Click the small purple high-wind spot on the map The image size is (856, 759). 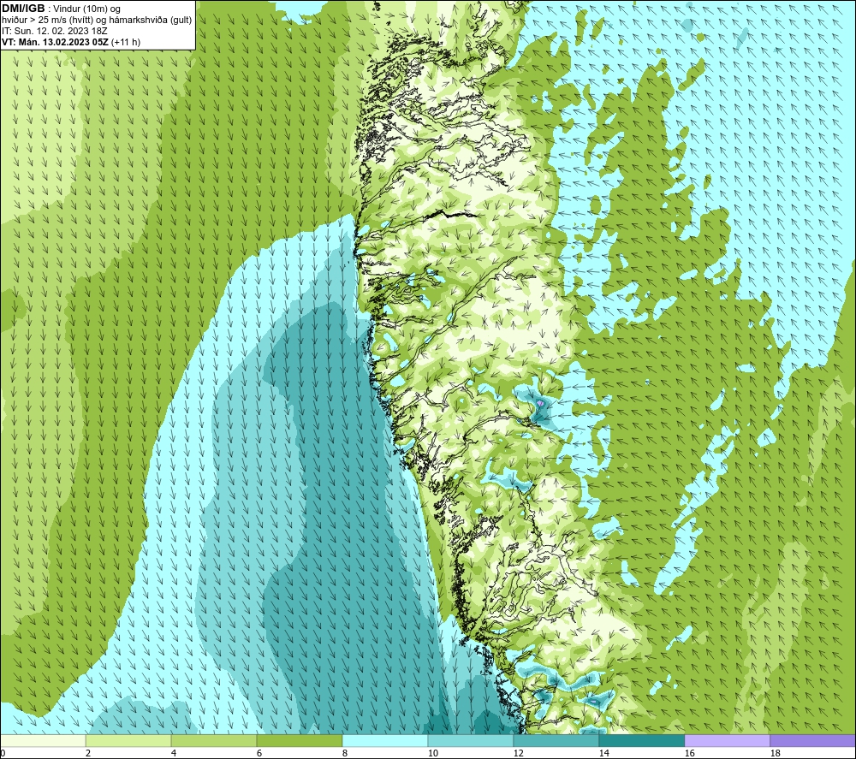click(540, 403)
